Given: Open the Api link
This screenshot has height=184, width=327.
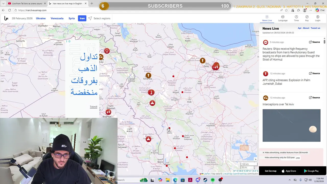Looking at the screenshot, I should coord(299,28).
